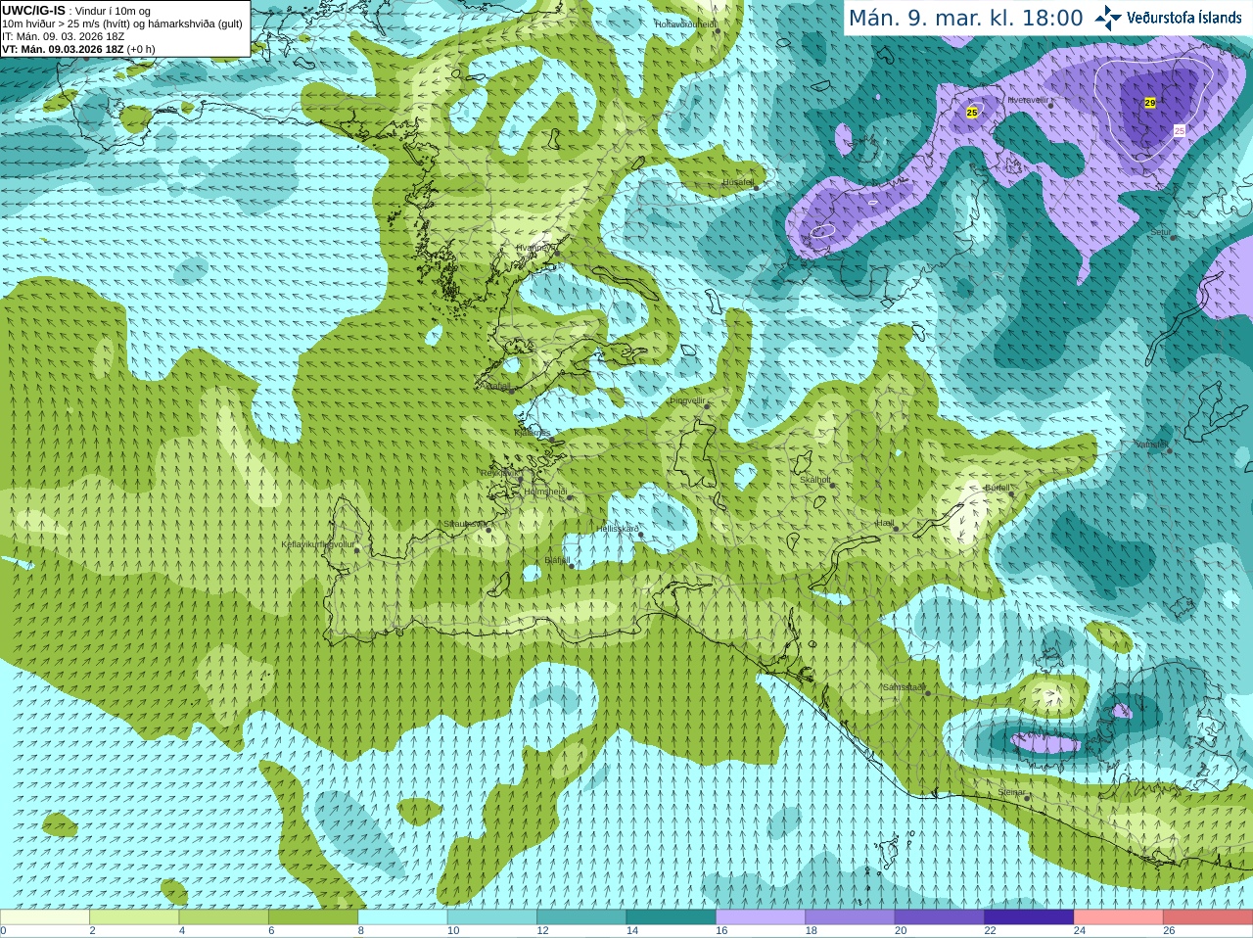
Task: Click the Veðurstofa Íslands logo icon
Action: [1108, 18]
